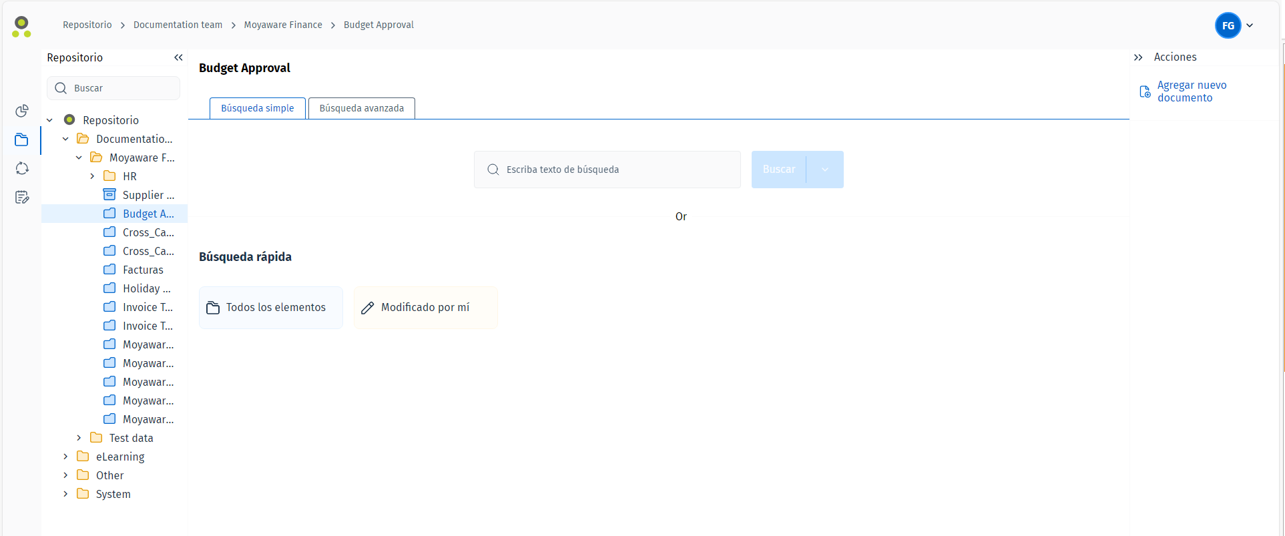Click the add document icon beside Agregar nuevo
Viewport: 1285px width, 536px height.
point(1145,91)
